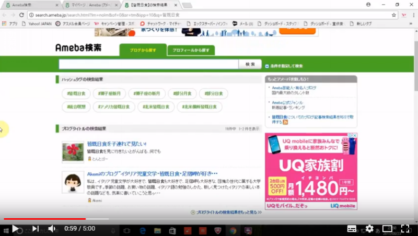
Task: Go forward in browser history
Action: pos(13,15)
